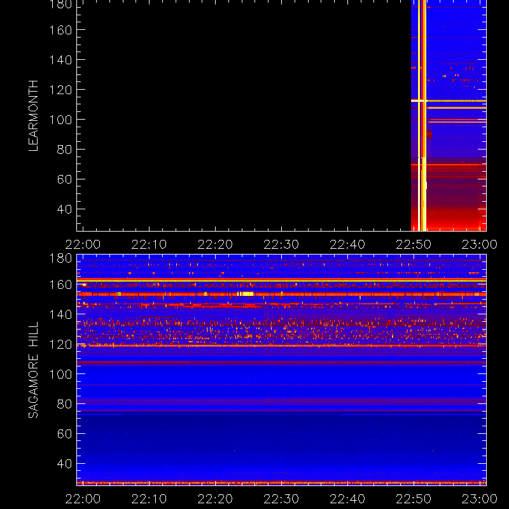The width and height of the screenshot is (509, 509).
Task: Click the red line near 108 in Sagamore Hill
Action: pos(281,361)
